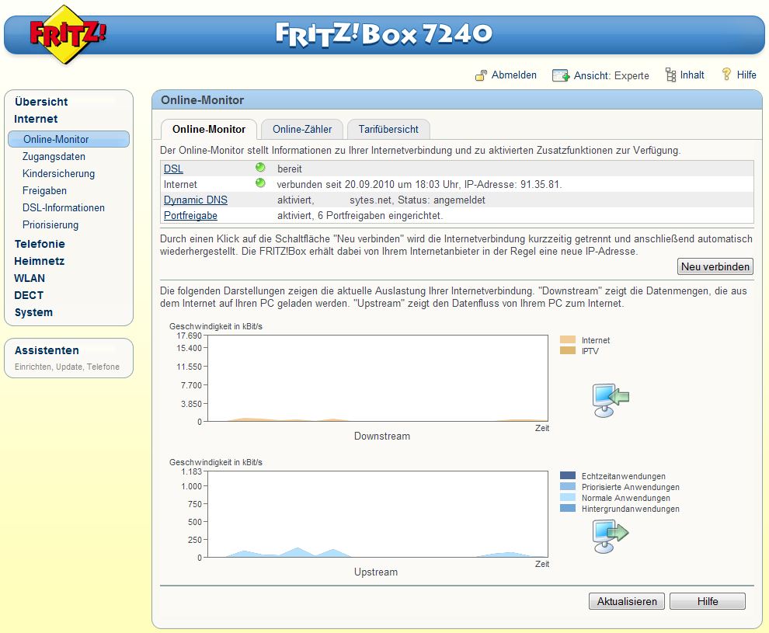Image resolution: width=769 pixels, height=633 pixels.
Task: Switch view via Ansicht: Experte link
Action: point(611,75)
